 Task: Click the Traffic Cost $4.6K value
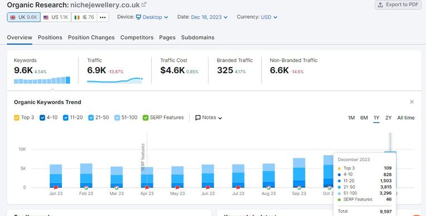[x=172, y=71]
